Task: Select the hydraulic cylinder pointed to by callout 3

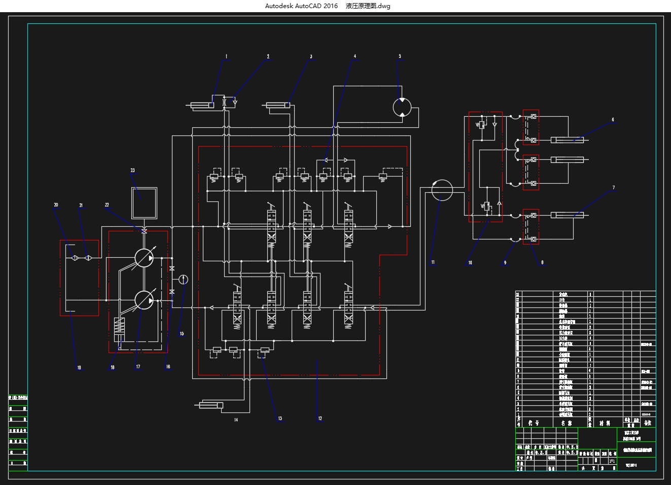Action: [x=277, y=105]
